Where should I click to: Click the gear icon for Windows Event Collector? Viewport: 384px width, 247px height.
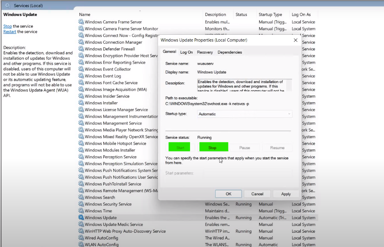tap(81, 69)
